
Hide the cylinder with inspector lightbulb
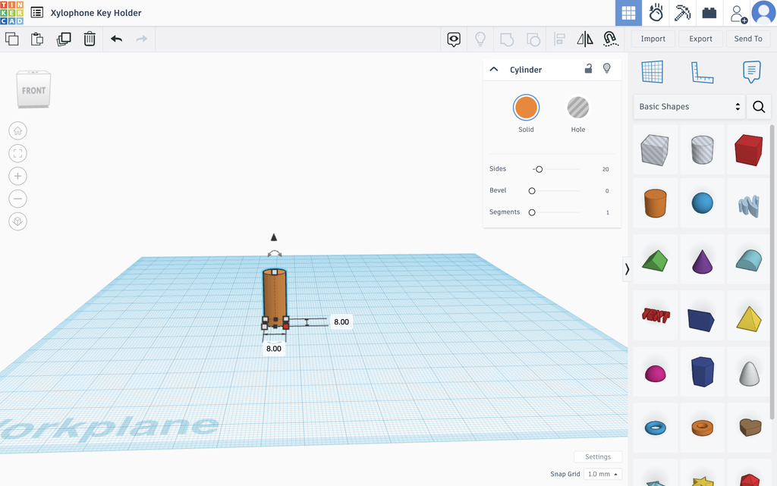click(x=606, y=68)
